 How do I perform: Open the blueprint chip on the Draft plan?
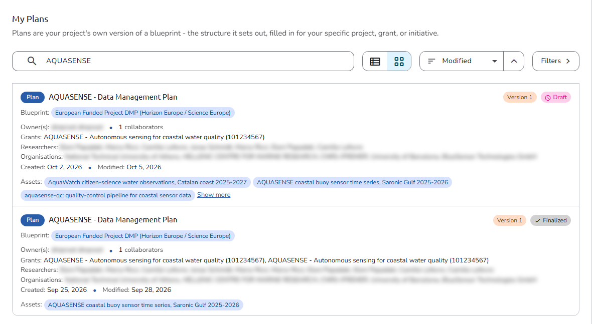pyautogui.click(x=142, y=113)
